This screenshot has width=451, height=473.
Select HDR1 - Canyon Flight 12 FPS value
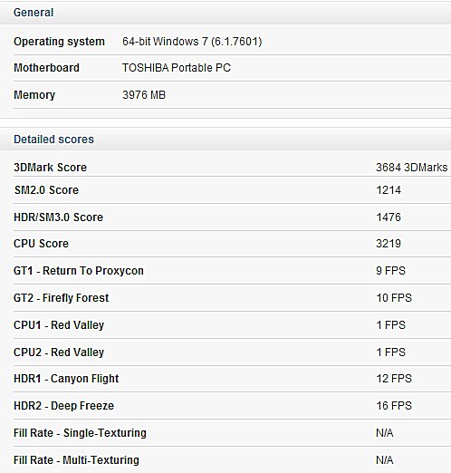(394, 379)
